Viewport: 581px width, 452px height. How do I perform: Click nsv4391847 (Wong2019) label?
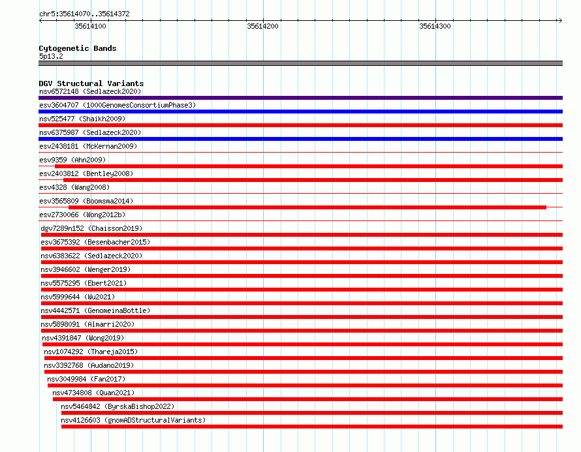click(x=83, y=338)
